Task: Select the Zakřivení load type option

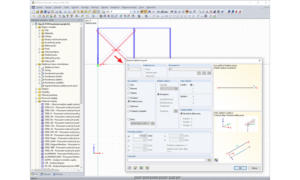Action: click(129, 106)
